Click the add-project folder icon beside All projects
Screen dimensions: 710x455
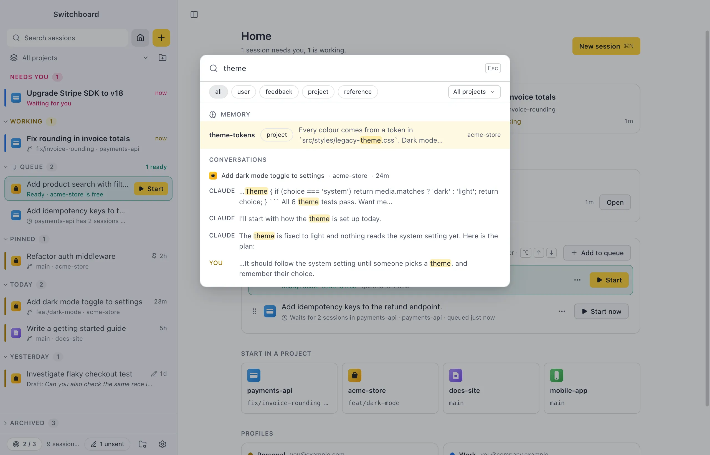(163, 58)
